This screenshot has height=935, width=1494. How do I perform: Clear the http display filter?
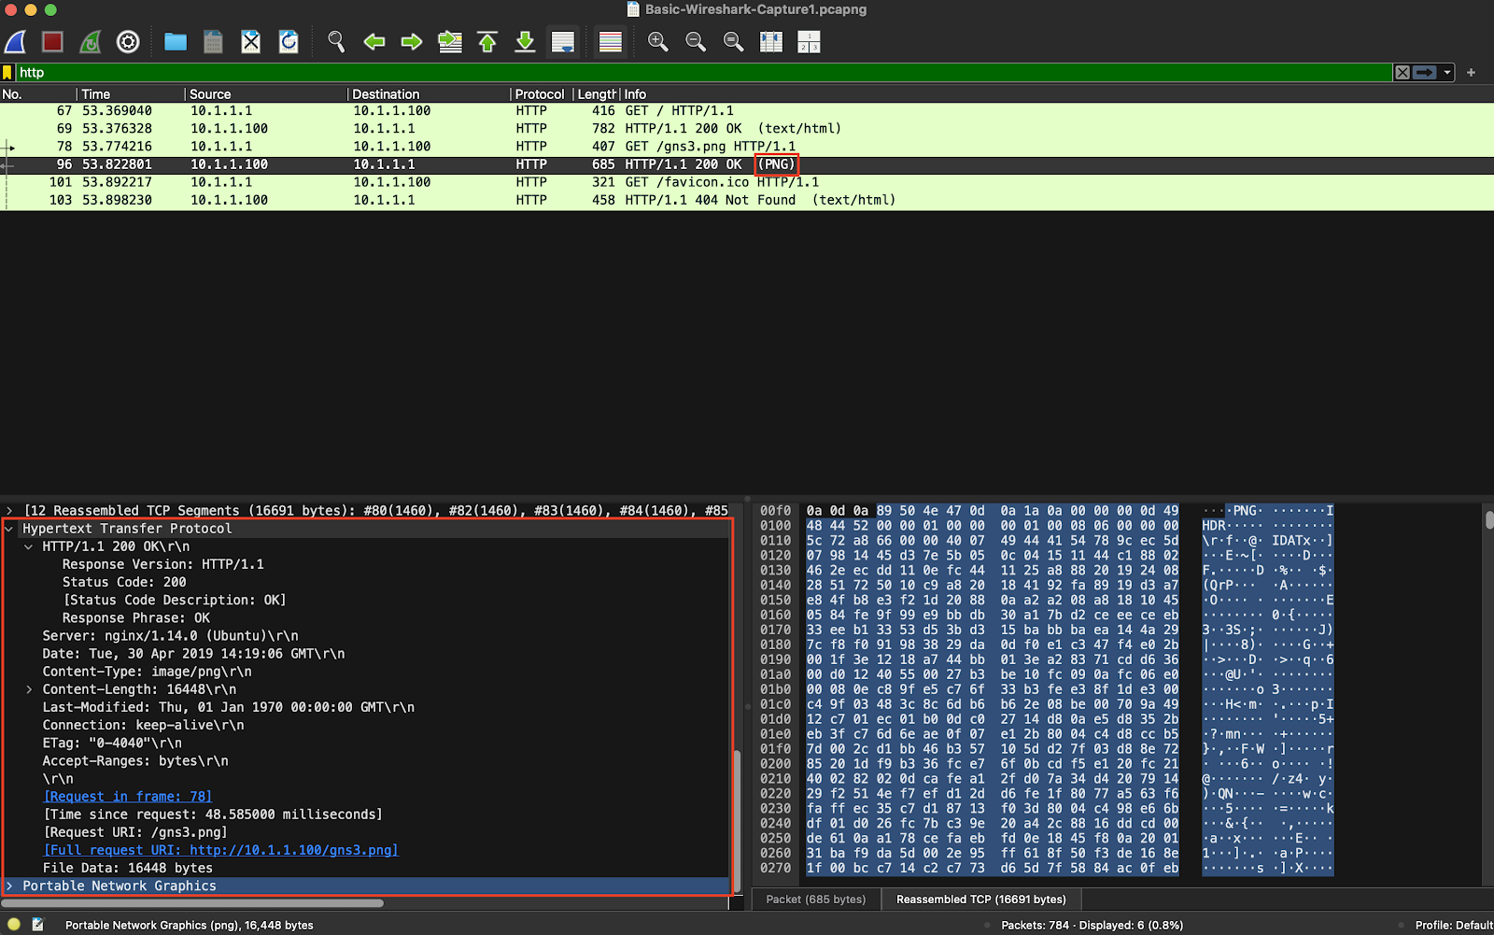click(x=1402, y=73)
